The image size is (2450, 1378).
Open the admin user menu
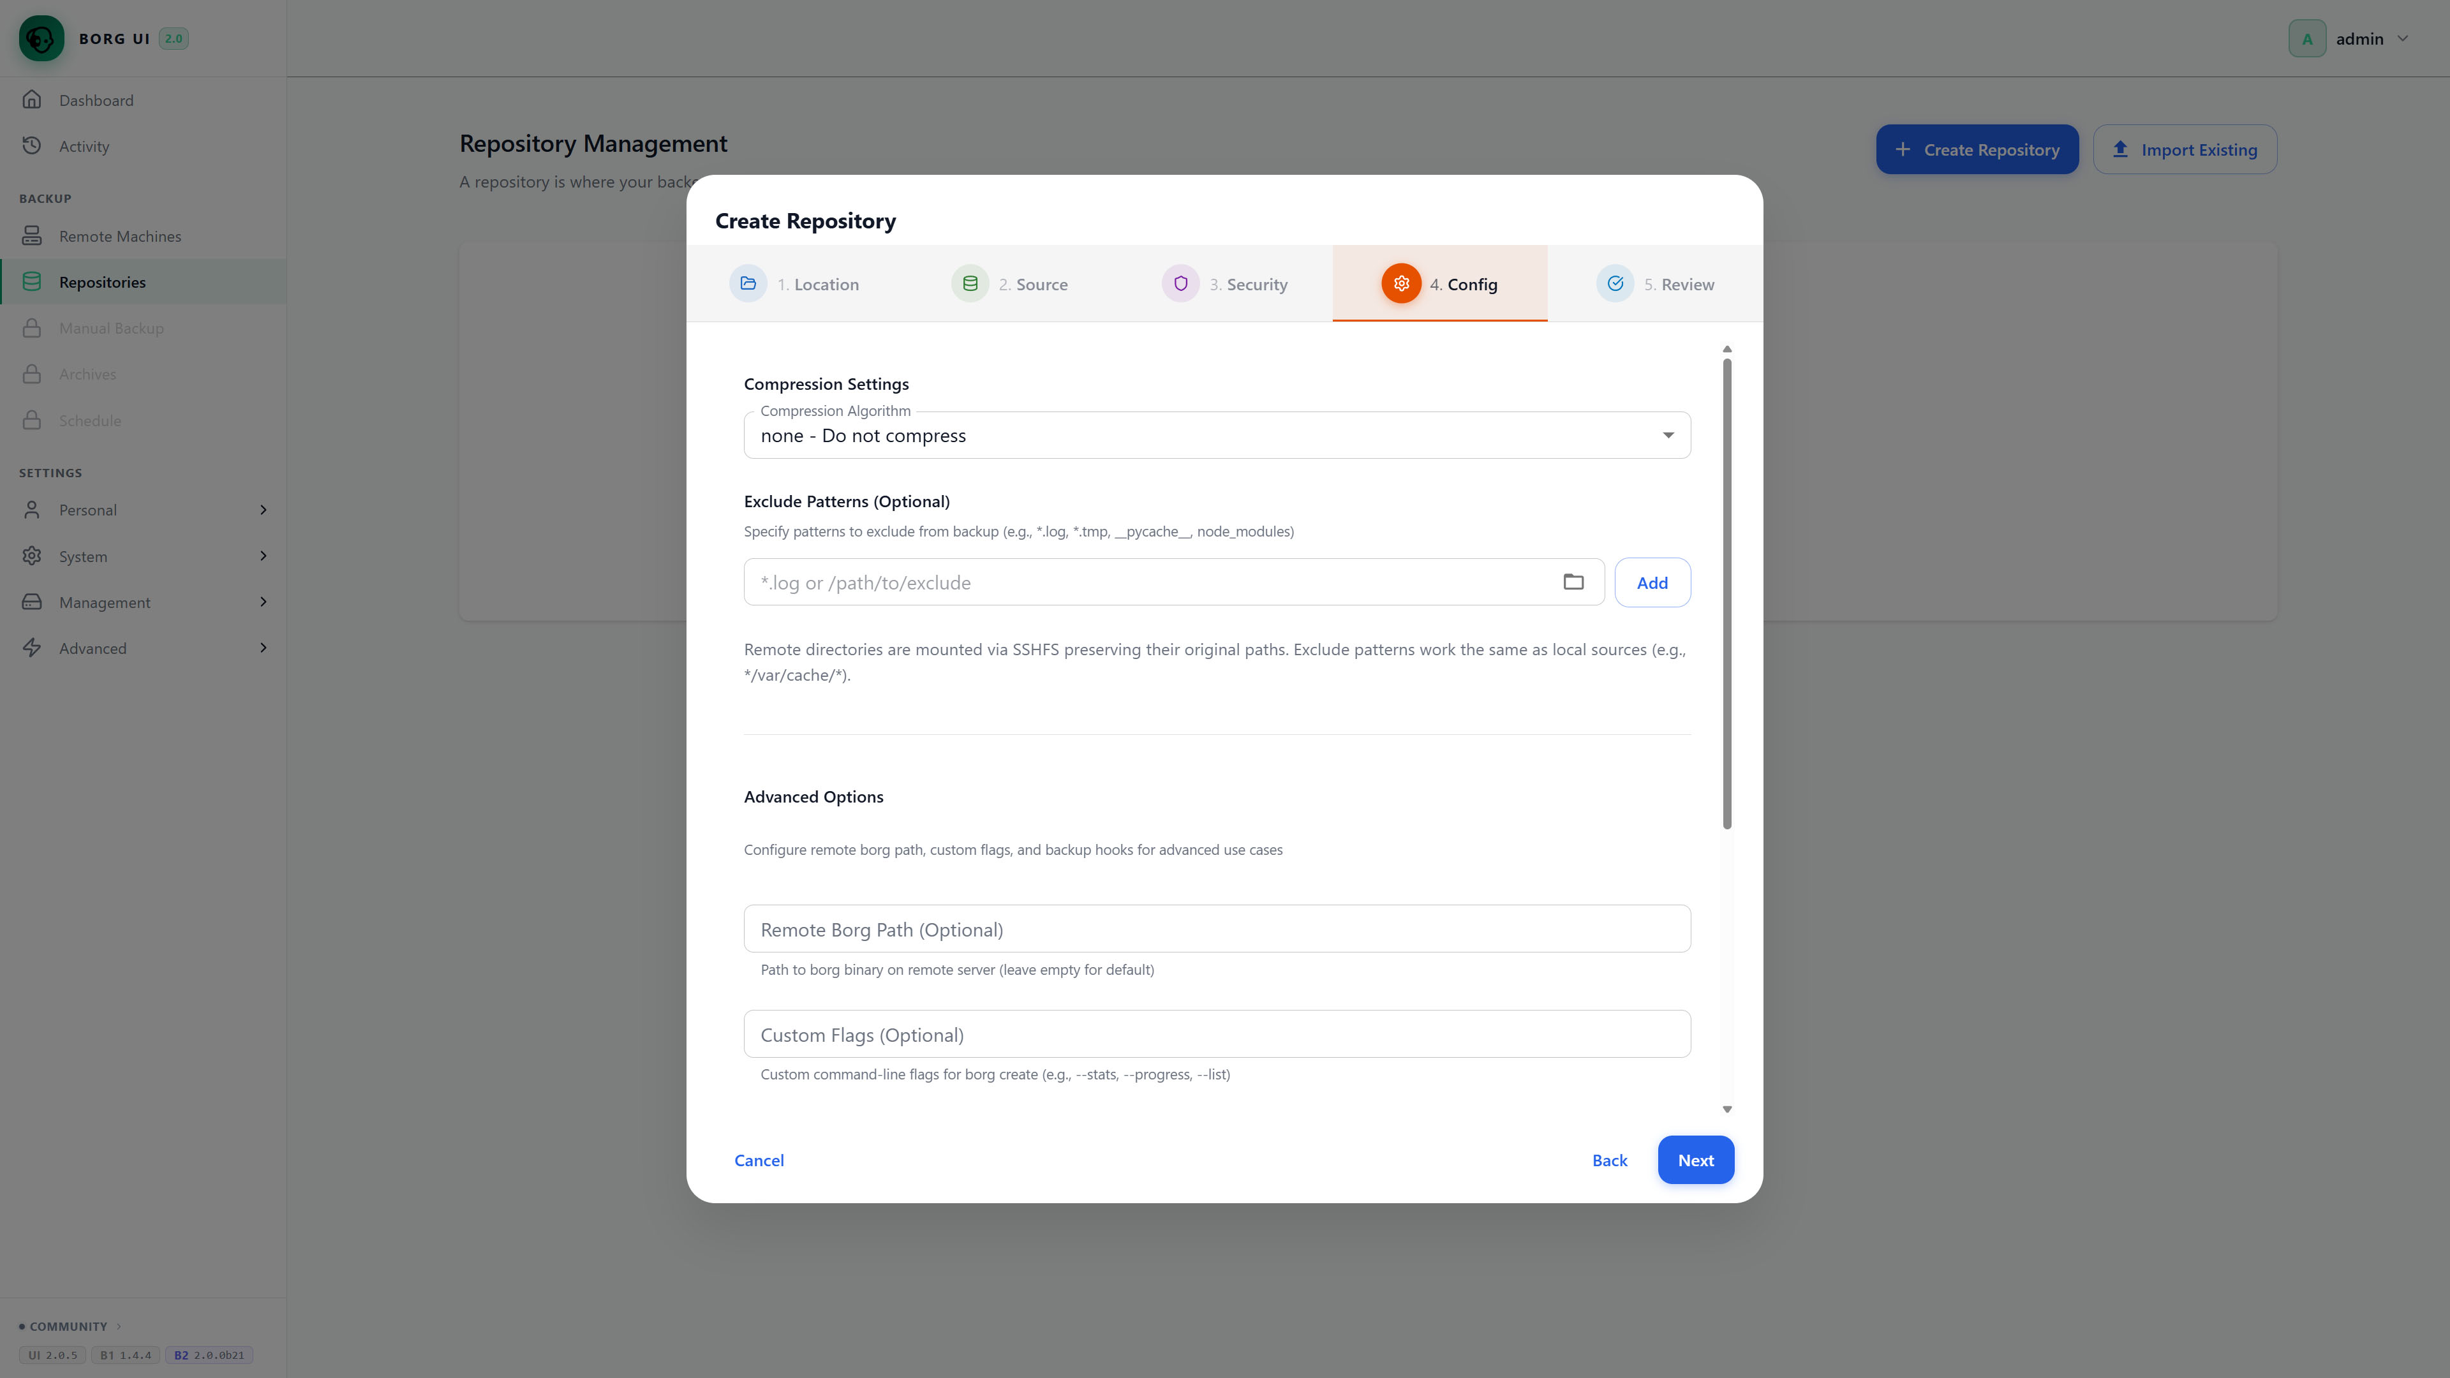pyautogui.click(x=2348, y=39)
